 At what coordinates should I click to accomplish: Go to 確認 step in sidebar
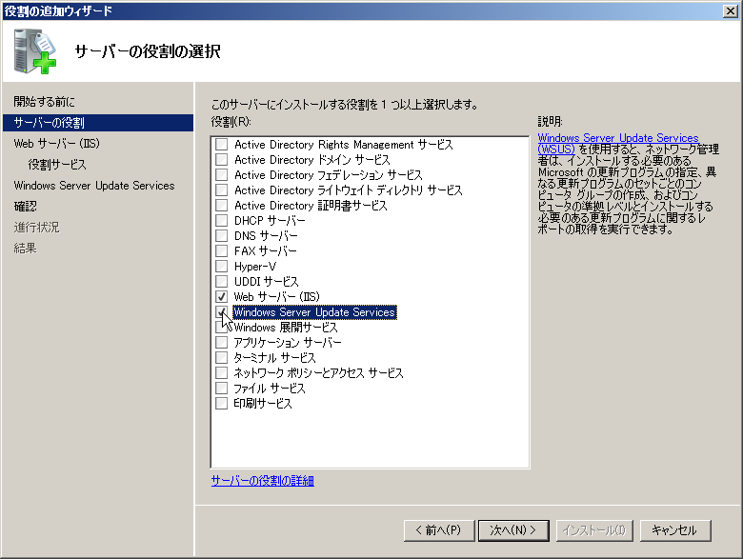(x=25, y=206)
